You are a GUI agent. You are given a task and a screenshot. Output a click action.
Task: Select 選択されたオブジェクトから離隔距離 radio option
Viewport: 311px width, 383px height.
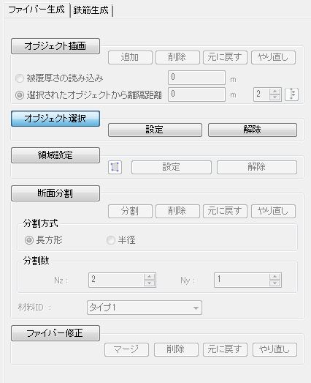pyautogui.click(x=20, y=94)
